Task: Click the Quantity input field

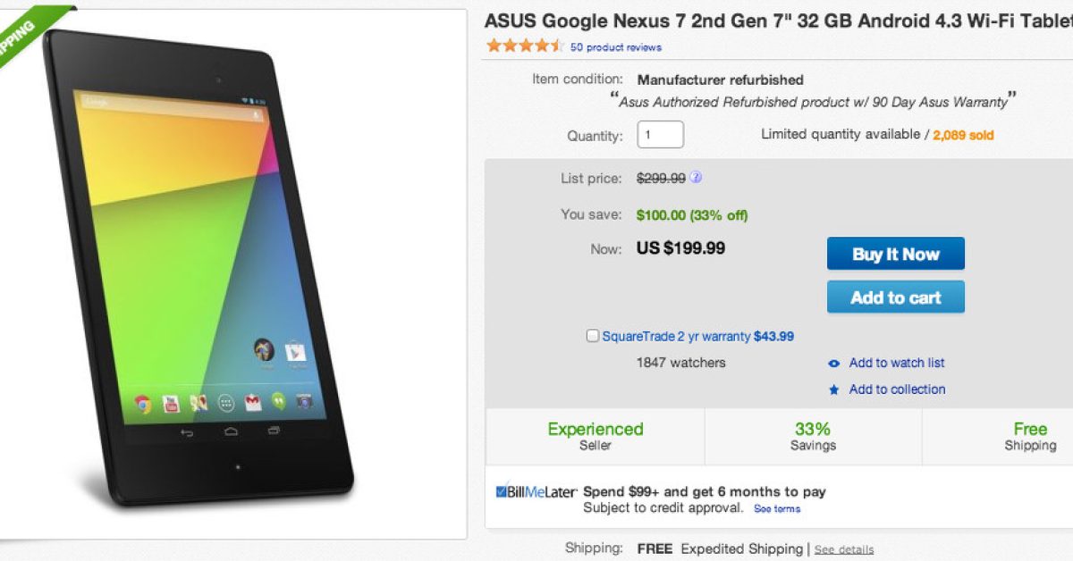Action: [660, 135]
